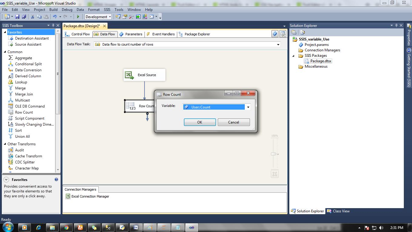Click the SSIS Toolbox icon in designer corner
Image resolution: width=412 pixels, height=232 pixels.
pyautogui.click(x=283, y=34)
